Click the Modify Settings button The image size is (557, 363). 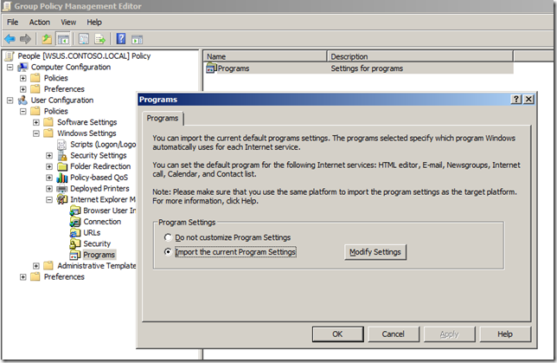click(x=375, y=252)
